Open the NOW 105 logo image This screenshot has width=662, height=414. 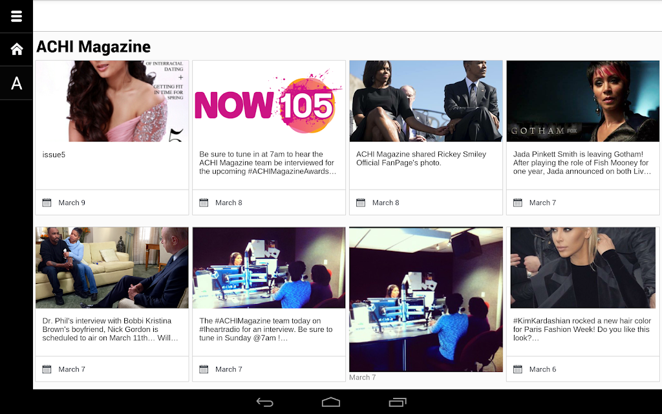click(269, 101)
